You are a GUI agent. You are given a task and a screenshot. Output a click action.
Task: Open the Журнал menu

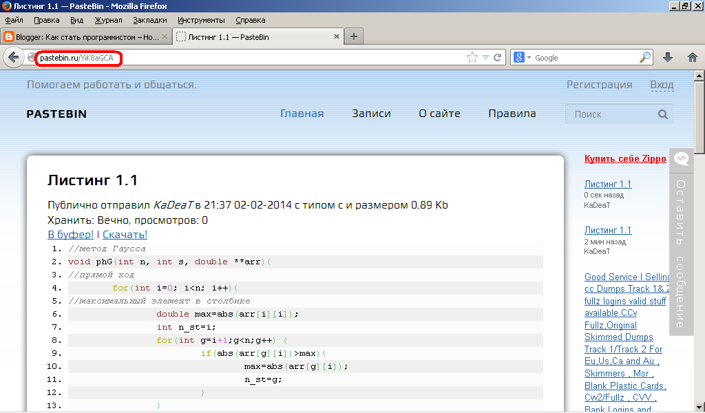[108, 20]
